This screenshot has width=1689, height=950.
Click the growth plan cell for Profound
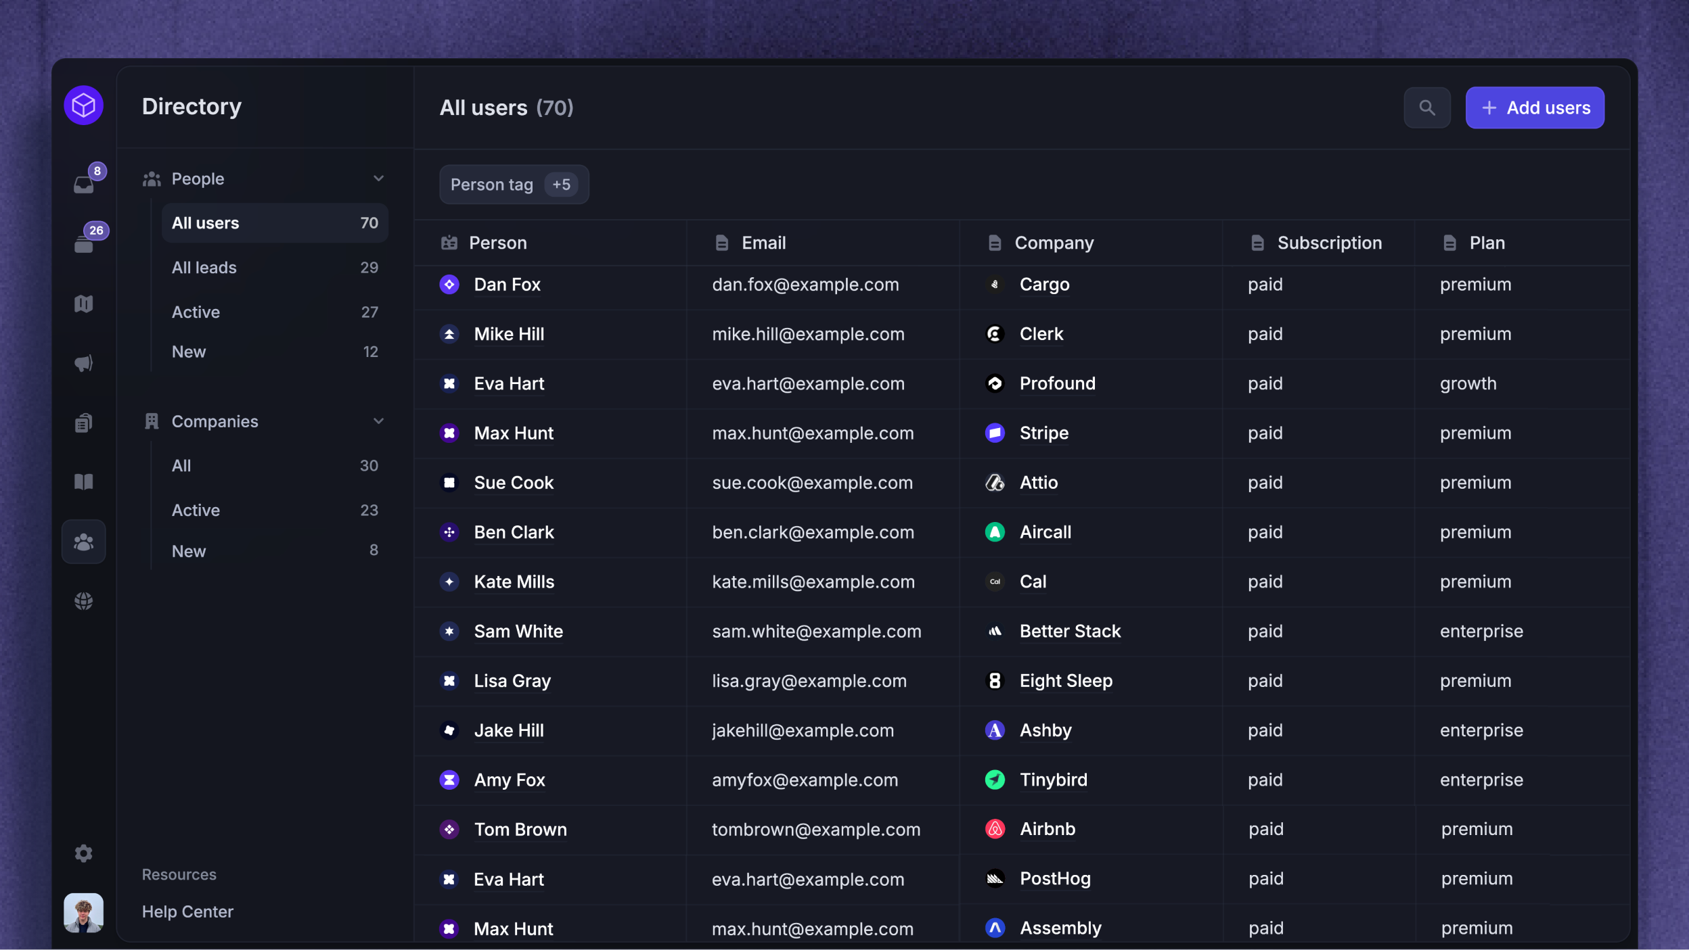(1468, 383)
